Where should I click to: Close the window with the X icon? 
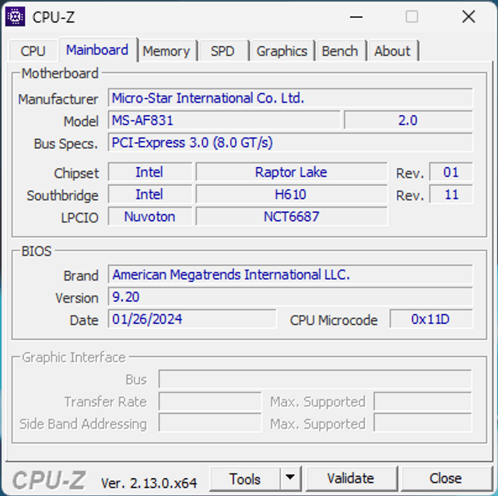[x=468, y=17]
